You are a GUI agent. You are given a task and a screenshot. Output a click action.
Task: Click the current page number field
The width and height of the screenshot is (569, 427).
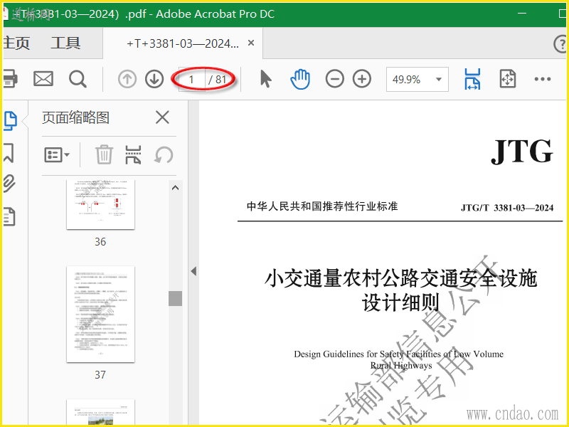tap(191, 79)
